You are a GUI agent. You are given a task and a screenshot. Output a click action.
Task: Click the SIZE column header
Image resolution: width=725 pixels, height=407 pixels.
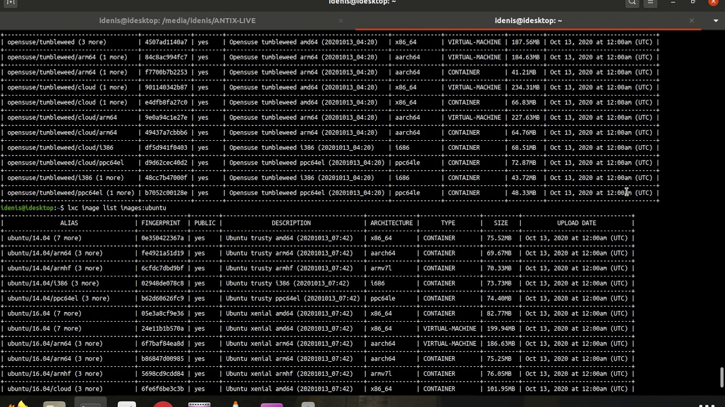(x=501, y=223)
